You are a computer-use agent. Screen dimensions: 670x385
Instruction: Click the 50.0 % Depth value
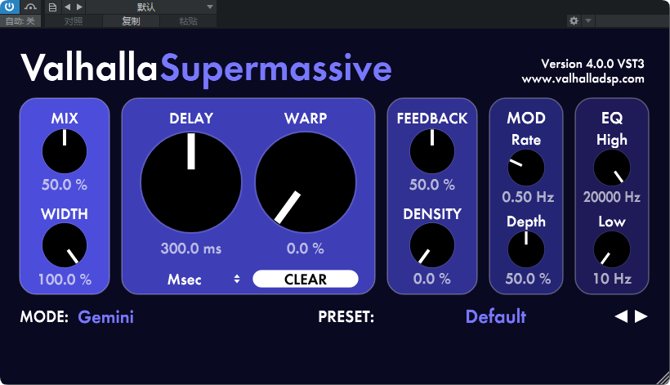(528, 279)
